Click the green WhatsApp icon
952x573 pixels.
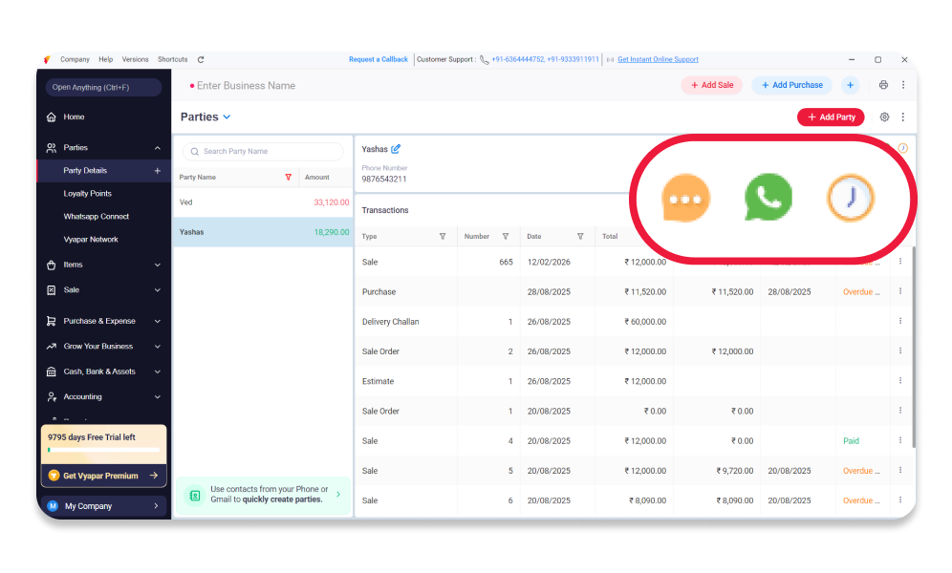tap(768, 198)
